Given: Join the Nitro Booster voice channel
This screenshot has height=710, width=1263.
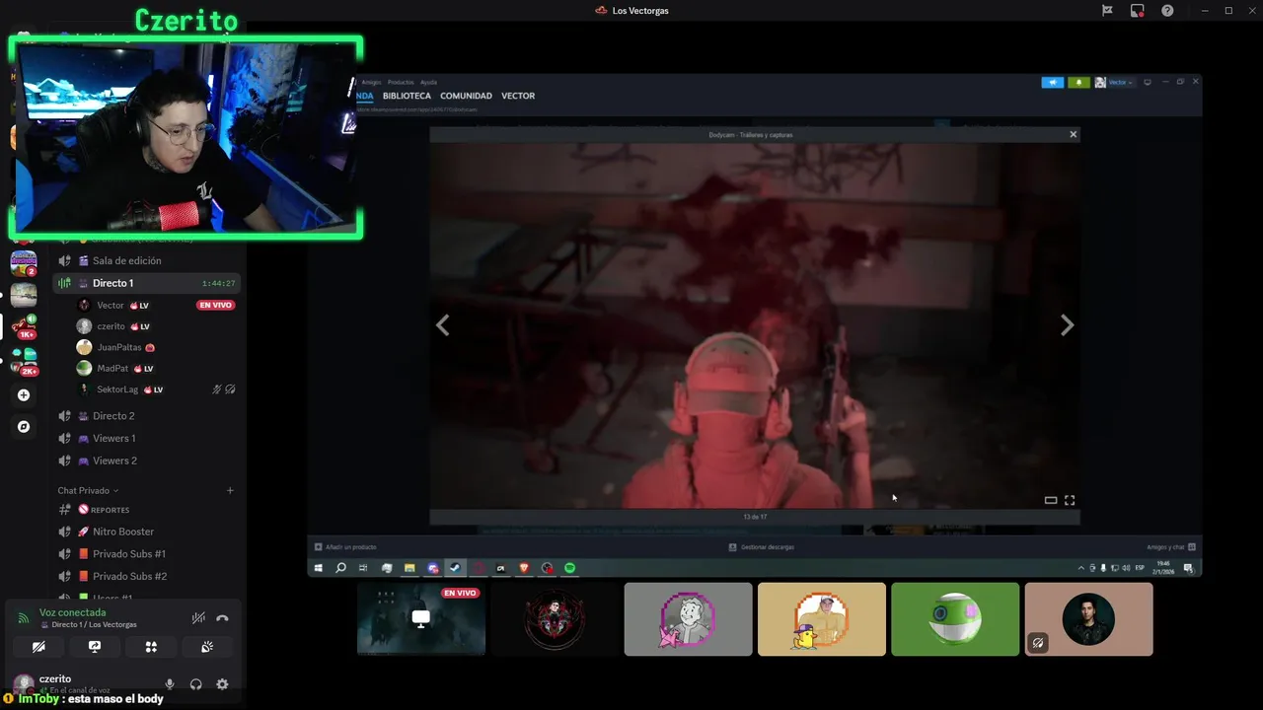Looking at the screenshot, I should tap(145, 532).
